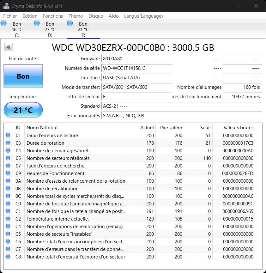Click the status icon for attribute 01
The height and width of the screenshot is (273, 266).
tap(8, 136)
